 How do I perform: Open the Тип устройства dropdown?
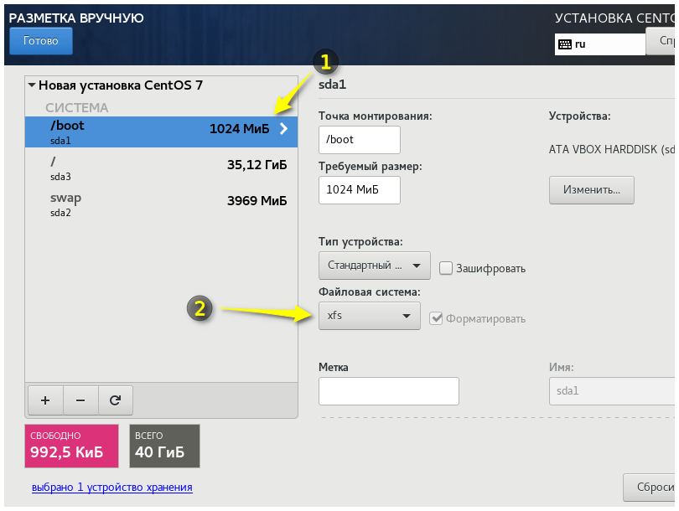375,266
